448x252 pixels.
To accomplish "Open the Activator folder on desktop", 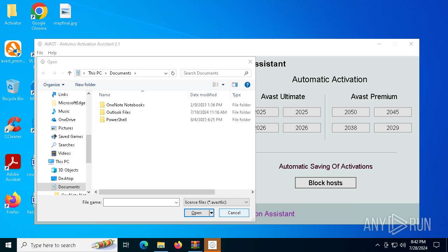I will (x=13, y=15).
